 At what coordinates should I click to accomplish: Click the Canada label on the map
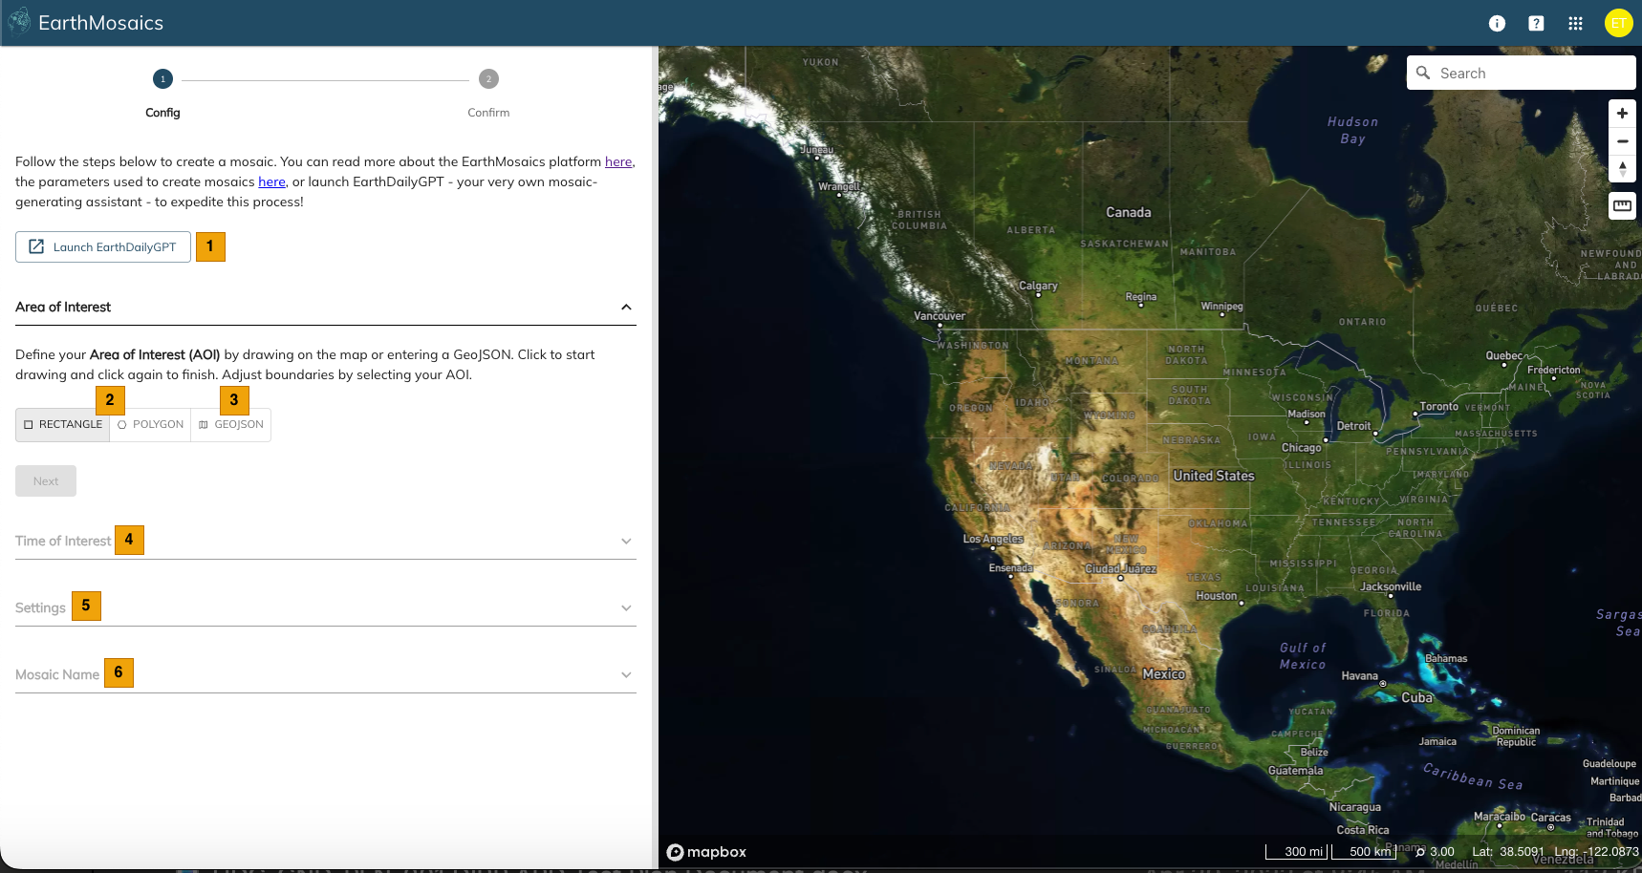1129,213
